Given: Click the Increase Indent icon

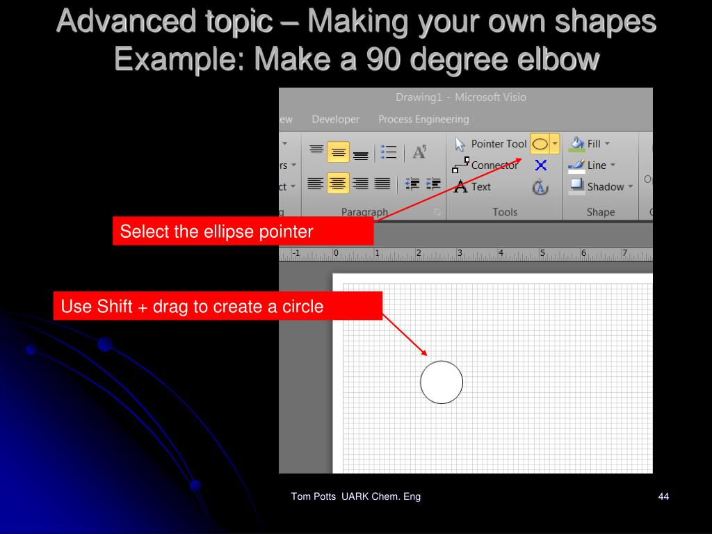Looking at the screenshot, I should tap(433, 184).
